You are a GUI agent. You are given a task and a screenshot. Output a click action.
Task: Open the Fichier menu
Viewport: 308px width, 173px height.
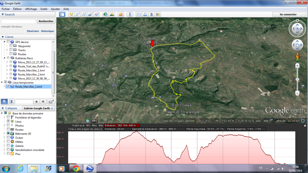point(6,9)
